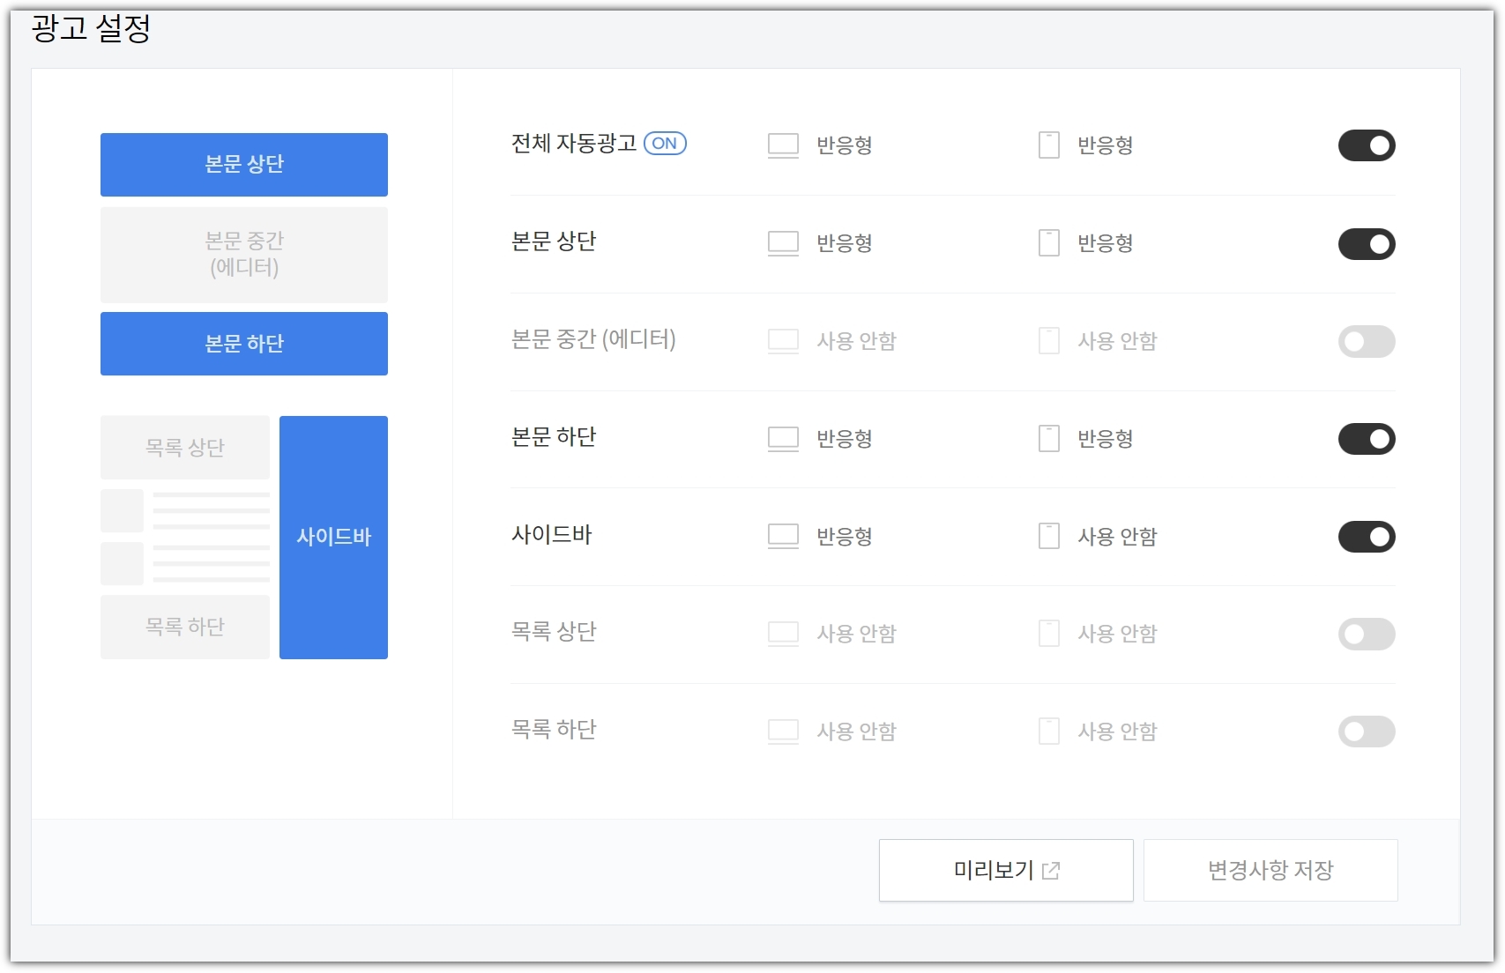Screen dimensions: 1505x973
Task: Click the PC monitor icon for 본문 상단
Action: click(x=783, y=243)
